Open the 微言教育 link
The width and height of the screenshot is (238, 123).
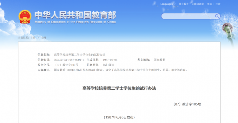184,4
